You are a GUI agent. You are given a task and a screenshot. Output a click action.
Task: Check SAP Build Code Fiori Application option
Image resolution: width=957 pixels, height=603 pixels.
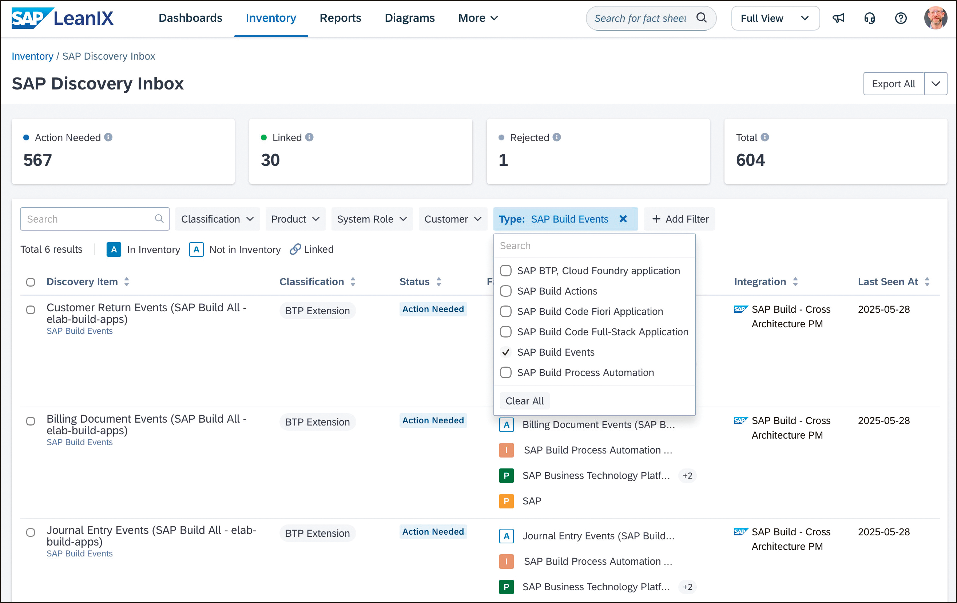click(505, 311)
